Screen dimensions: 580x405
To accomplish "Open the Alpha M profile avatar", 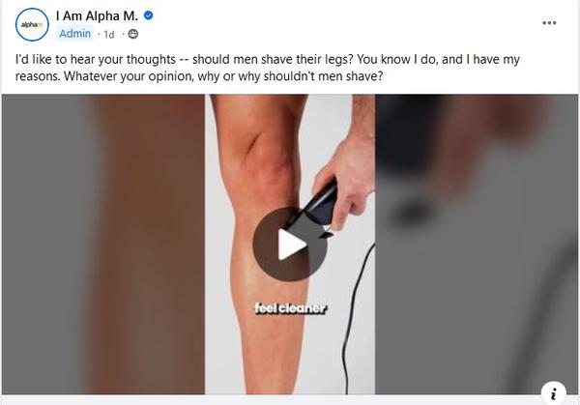I will click(x=32, y=24).
